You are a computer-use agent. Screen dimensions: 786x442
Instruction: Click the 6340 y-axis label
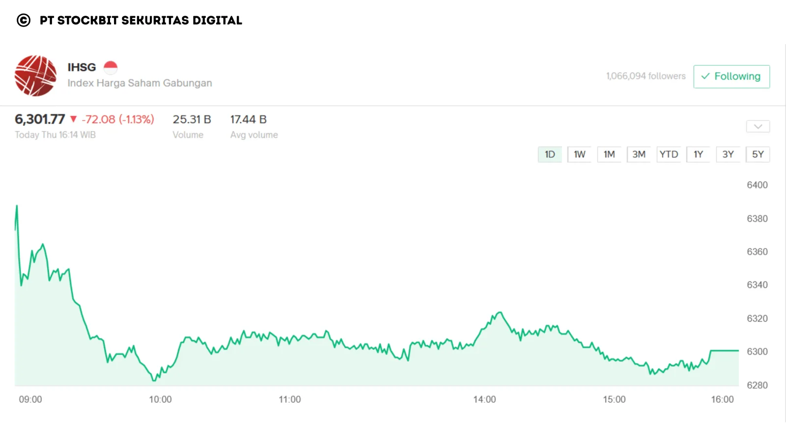click(x=757, y=285)
